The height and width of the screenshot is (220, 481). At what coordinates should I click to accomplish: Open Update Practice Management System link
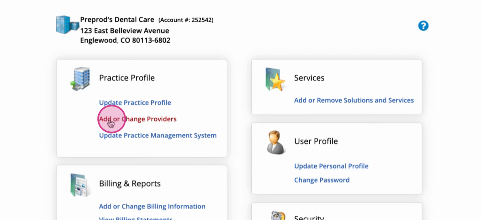[x=158, y=135]
